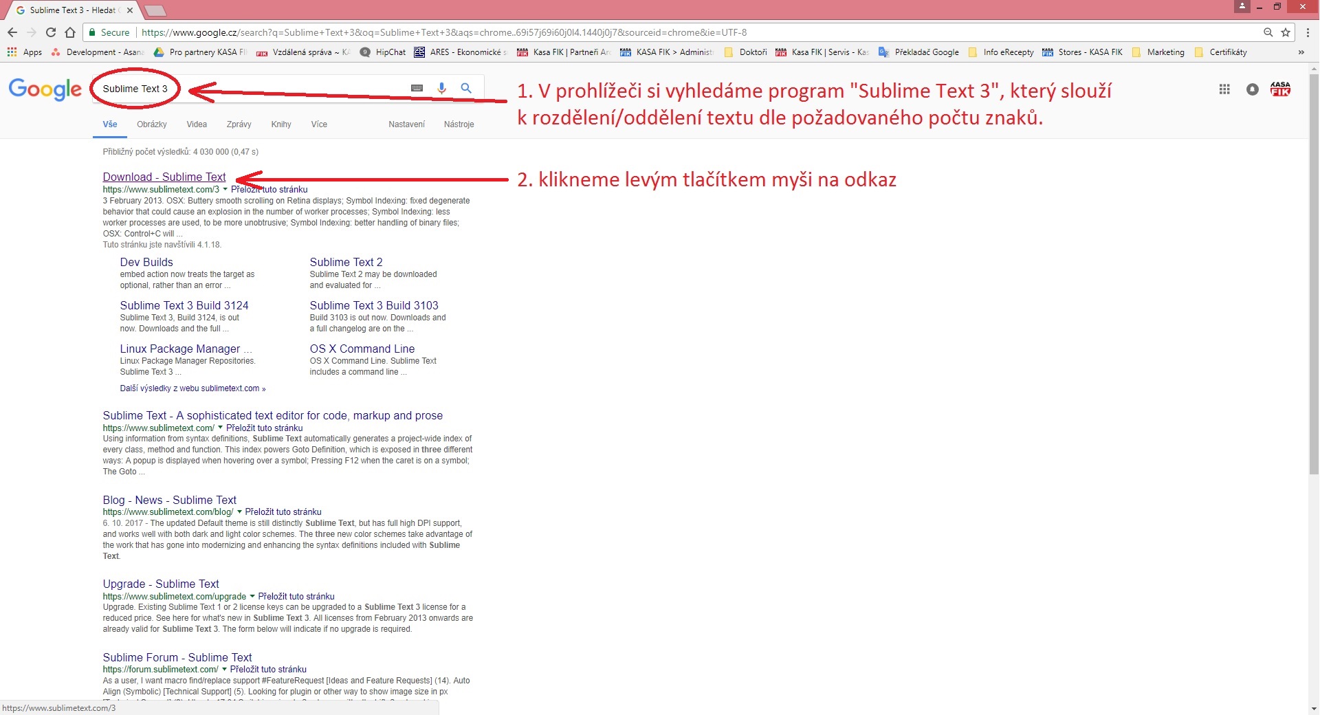1320x715 pixels.
Task: Open Sublime Text 3 Build 3103 link
Action: (x=374, y=305)
